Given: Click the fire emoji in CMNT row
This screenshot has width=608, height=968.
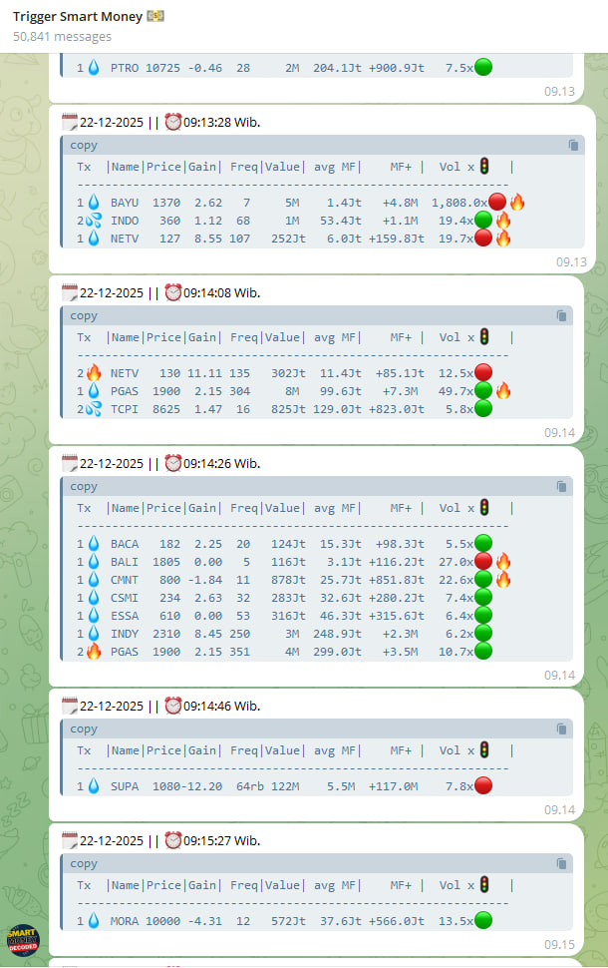Looking at the screenshot, I should 503,580.
